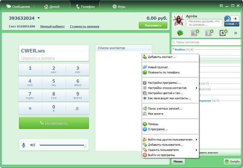This screenshot has width=243, height=168.
Task: Add a VKontakte account icon
Action: [223, 33]
